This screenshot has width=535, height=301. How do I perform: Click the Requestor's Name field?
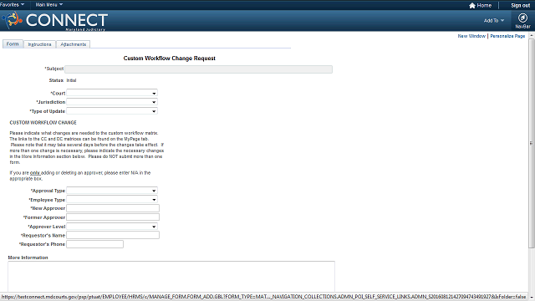(113, 235)
